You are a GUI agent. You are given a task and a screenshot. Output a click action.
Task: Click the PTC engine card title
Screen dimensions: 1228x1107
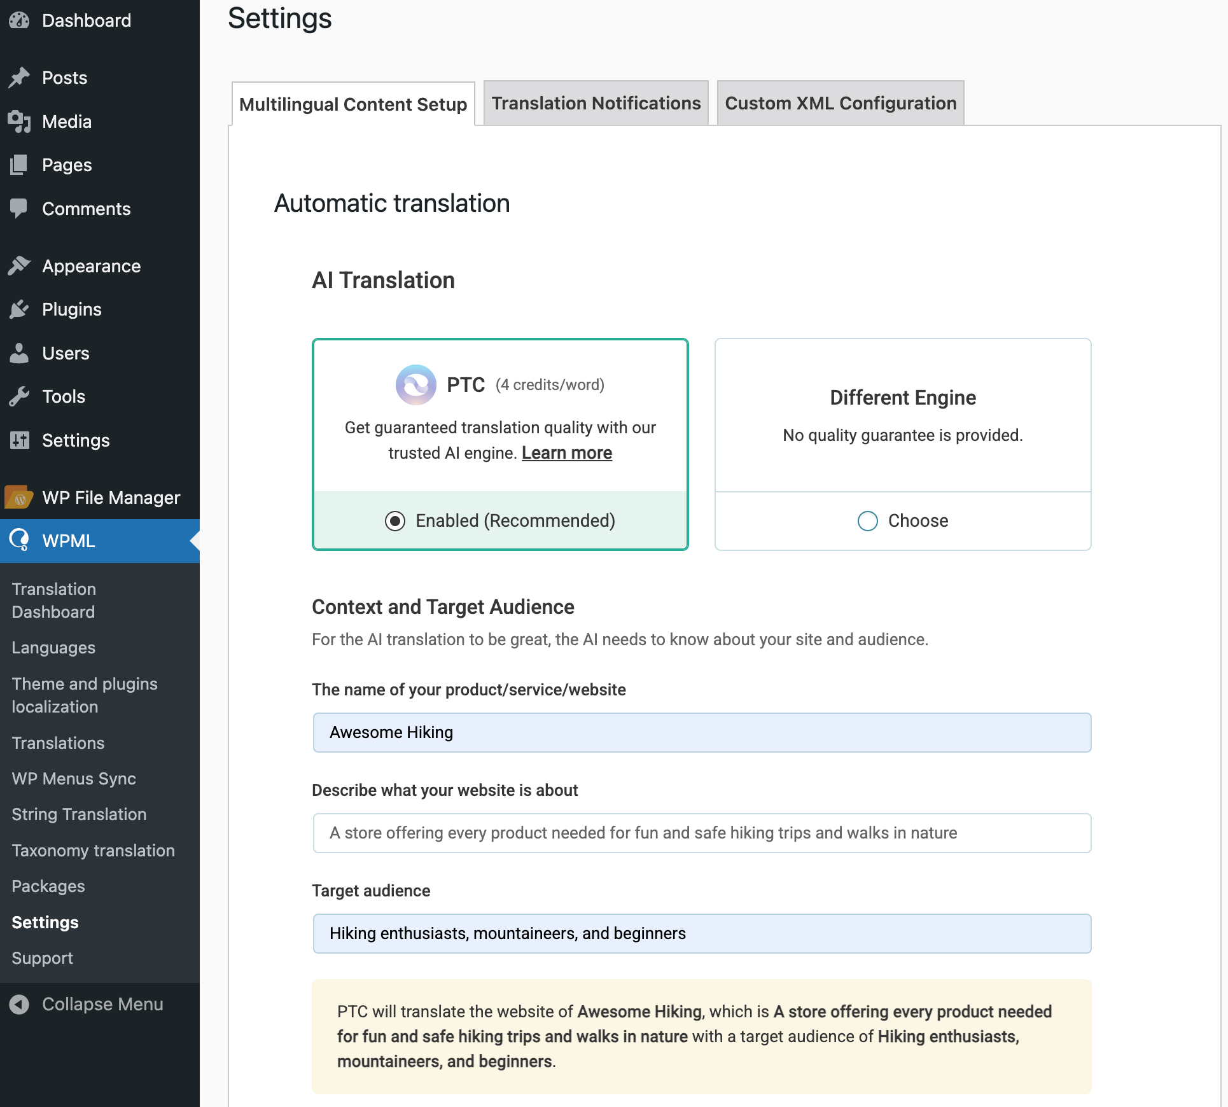pyautogui.click(x=466, y=385)
